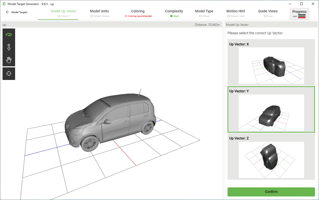Open the Coloring step

pyautogui.click(x=138, y=11)
